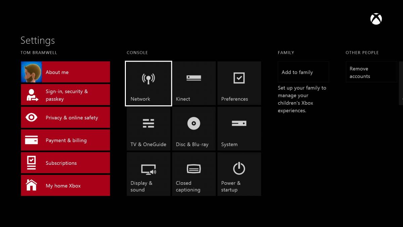Click the FAMILY section header
The width and height of the screenshot is (403, 227).
click(286, 53)
